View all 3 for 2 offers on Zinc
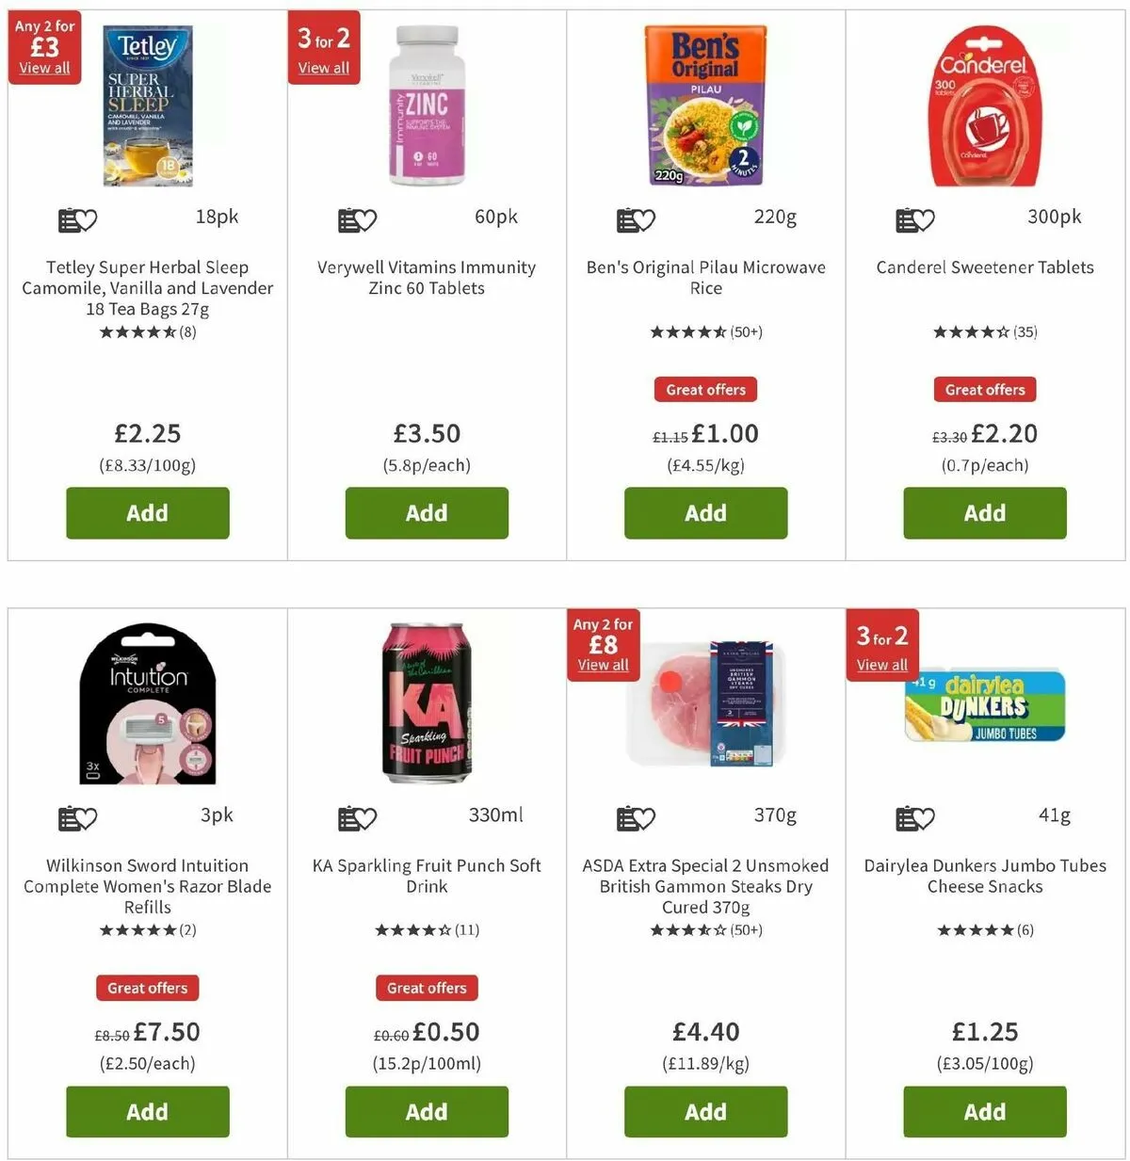 tap(323, 68)
